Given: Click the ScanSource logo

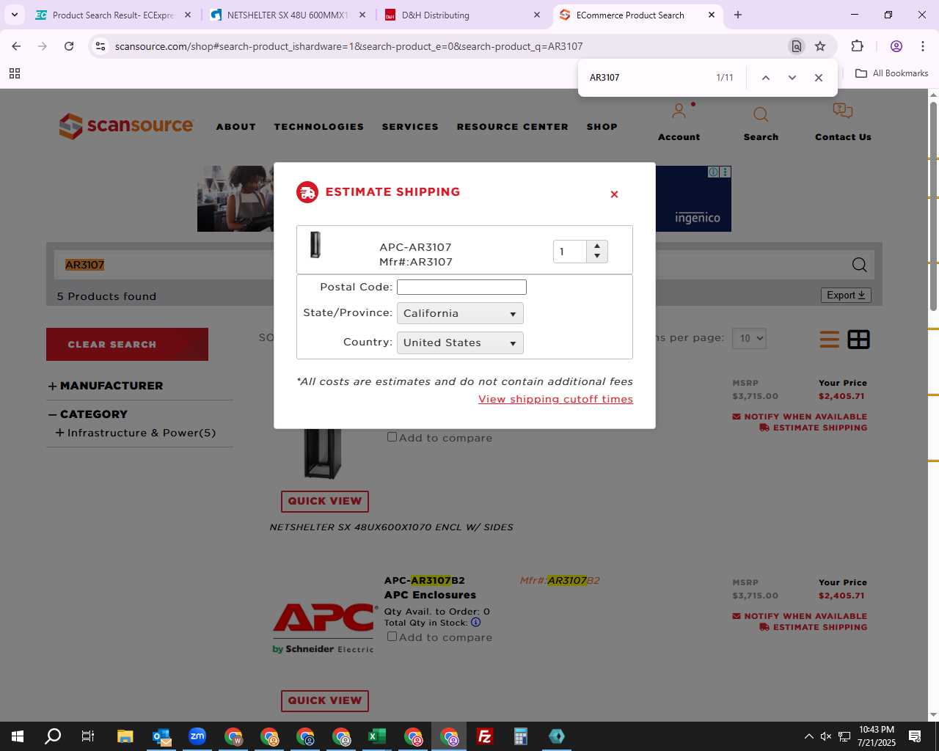Looking at the screenshot, I should (x=126, y=125).
